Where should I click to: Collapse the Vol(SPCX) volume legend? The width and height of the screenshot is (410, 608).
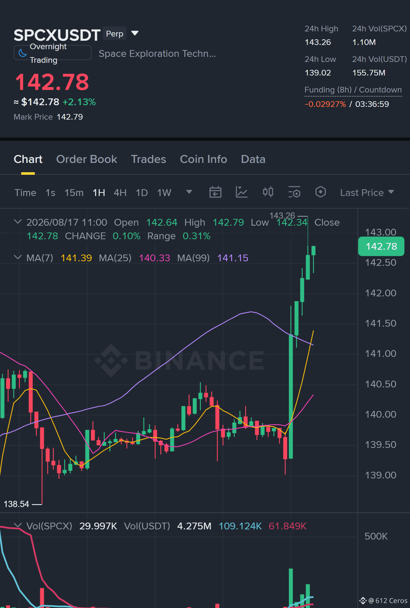click(18, 525)
